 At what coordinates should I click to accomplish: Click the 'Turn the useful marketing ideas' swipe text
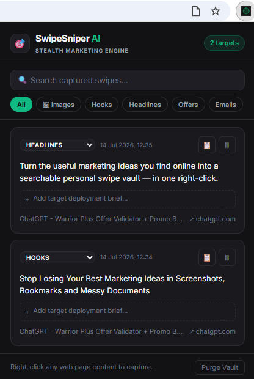click(x=119, y=172)
